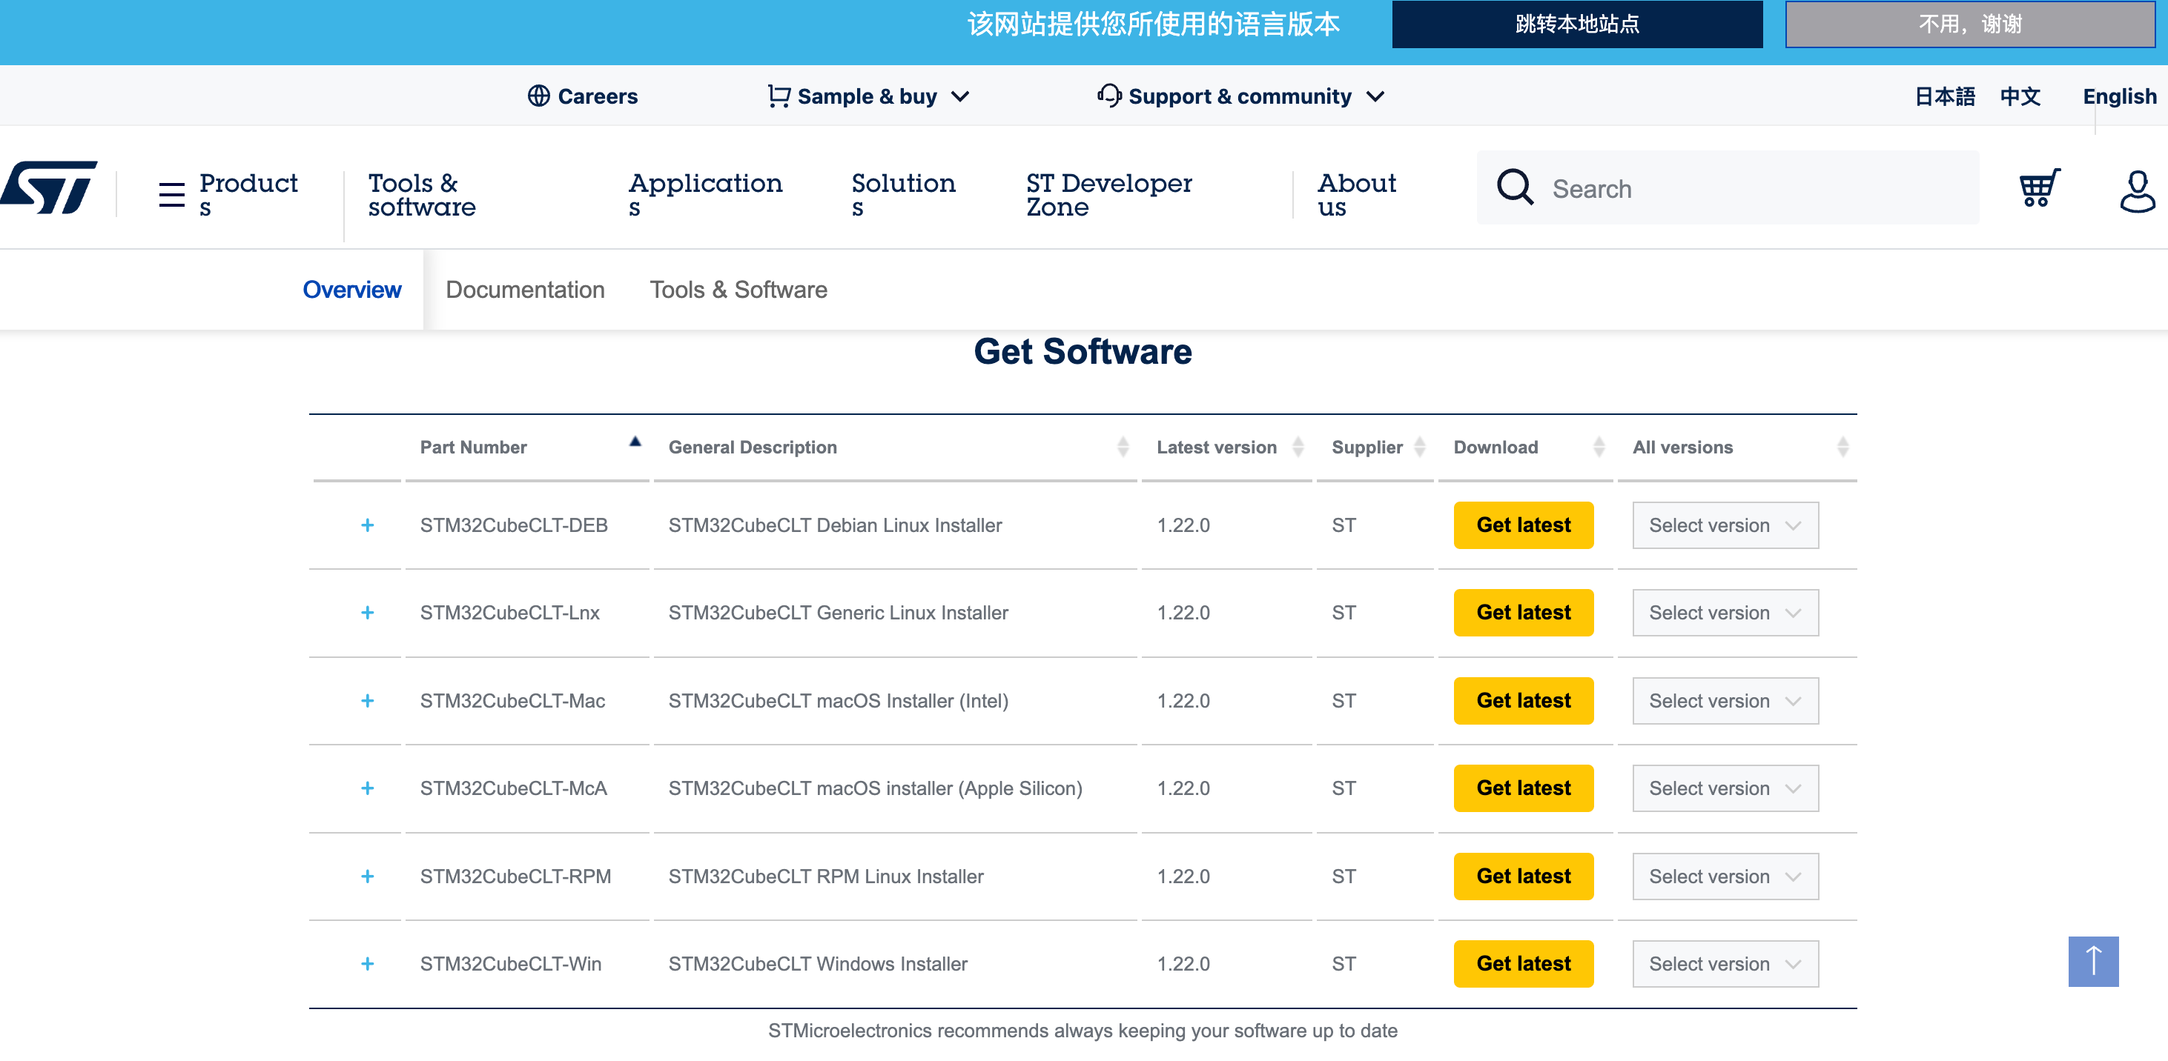This screenshot has width=2168, height=1061.
Task: Expand the STM32CubeCLT-Lnx row
Action: (x=367, y=613)
